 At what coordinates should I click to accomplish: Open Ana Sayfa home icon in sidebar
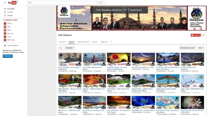pyautogui.click(x=5, y=9)
